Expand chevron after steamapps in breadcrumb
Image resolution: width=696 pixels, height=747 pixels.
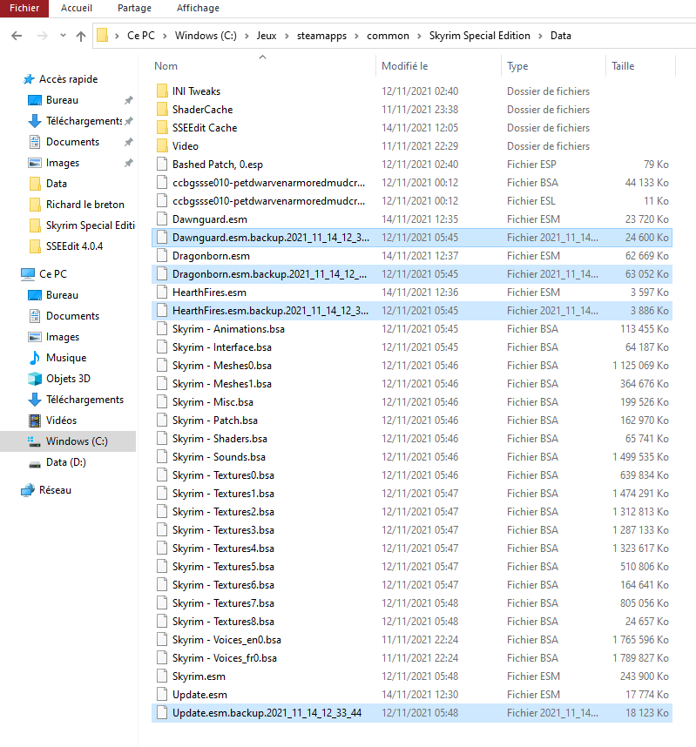point(356,36)
